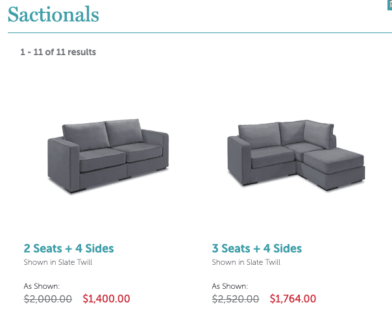This screenshot has width=392, height=318.
Task: Select Shown in Slate Twill under 2 Seats
Action: (58, 262)
